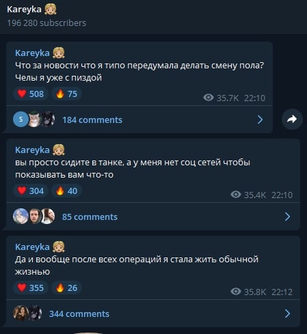Click the 196 280 subscribers label

pyautogui.click(x=46, y=23)
